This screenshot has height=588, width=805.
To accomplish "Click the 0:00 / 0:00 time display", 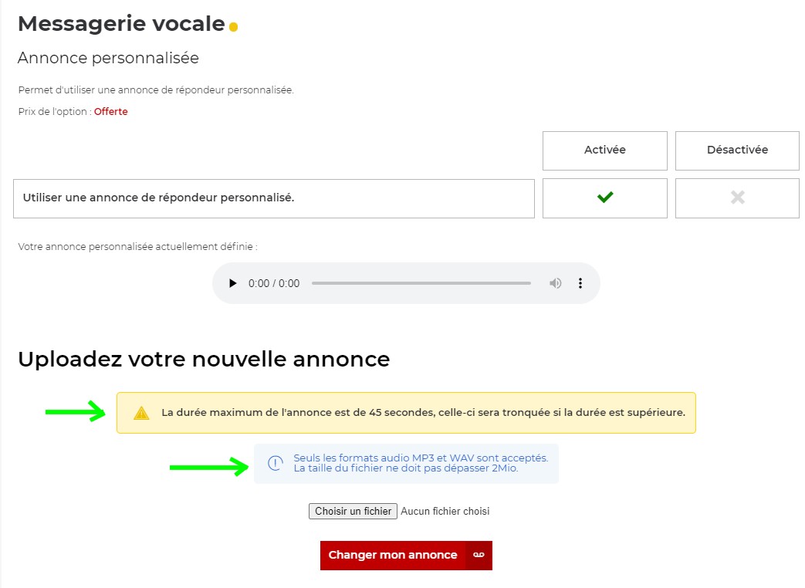I will 274,284.
